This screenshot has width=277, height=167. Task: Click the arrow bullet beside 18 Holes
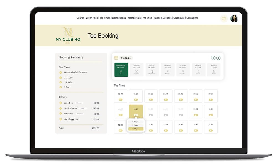pyautogui.click(x=61, y=82)
